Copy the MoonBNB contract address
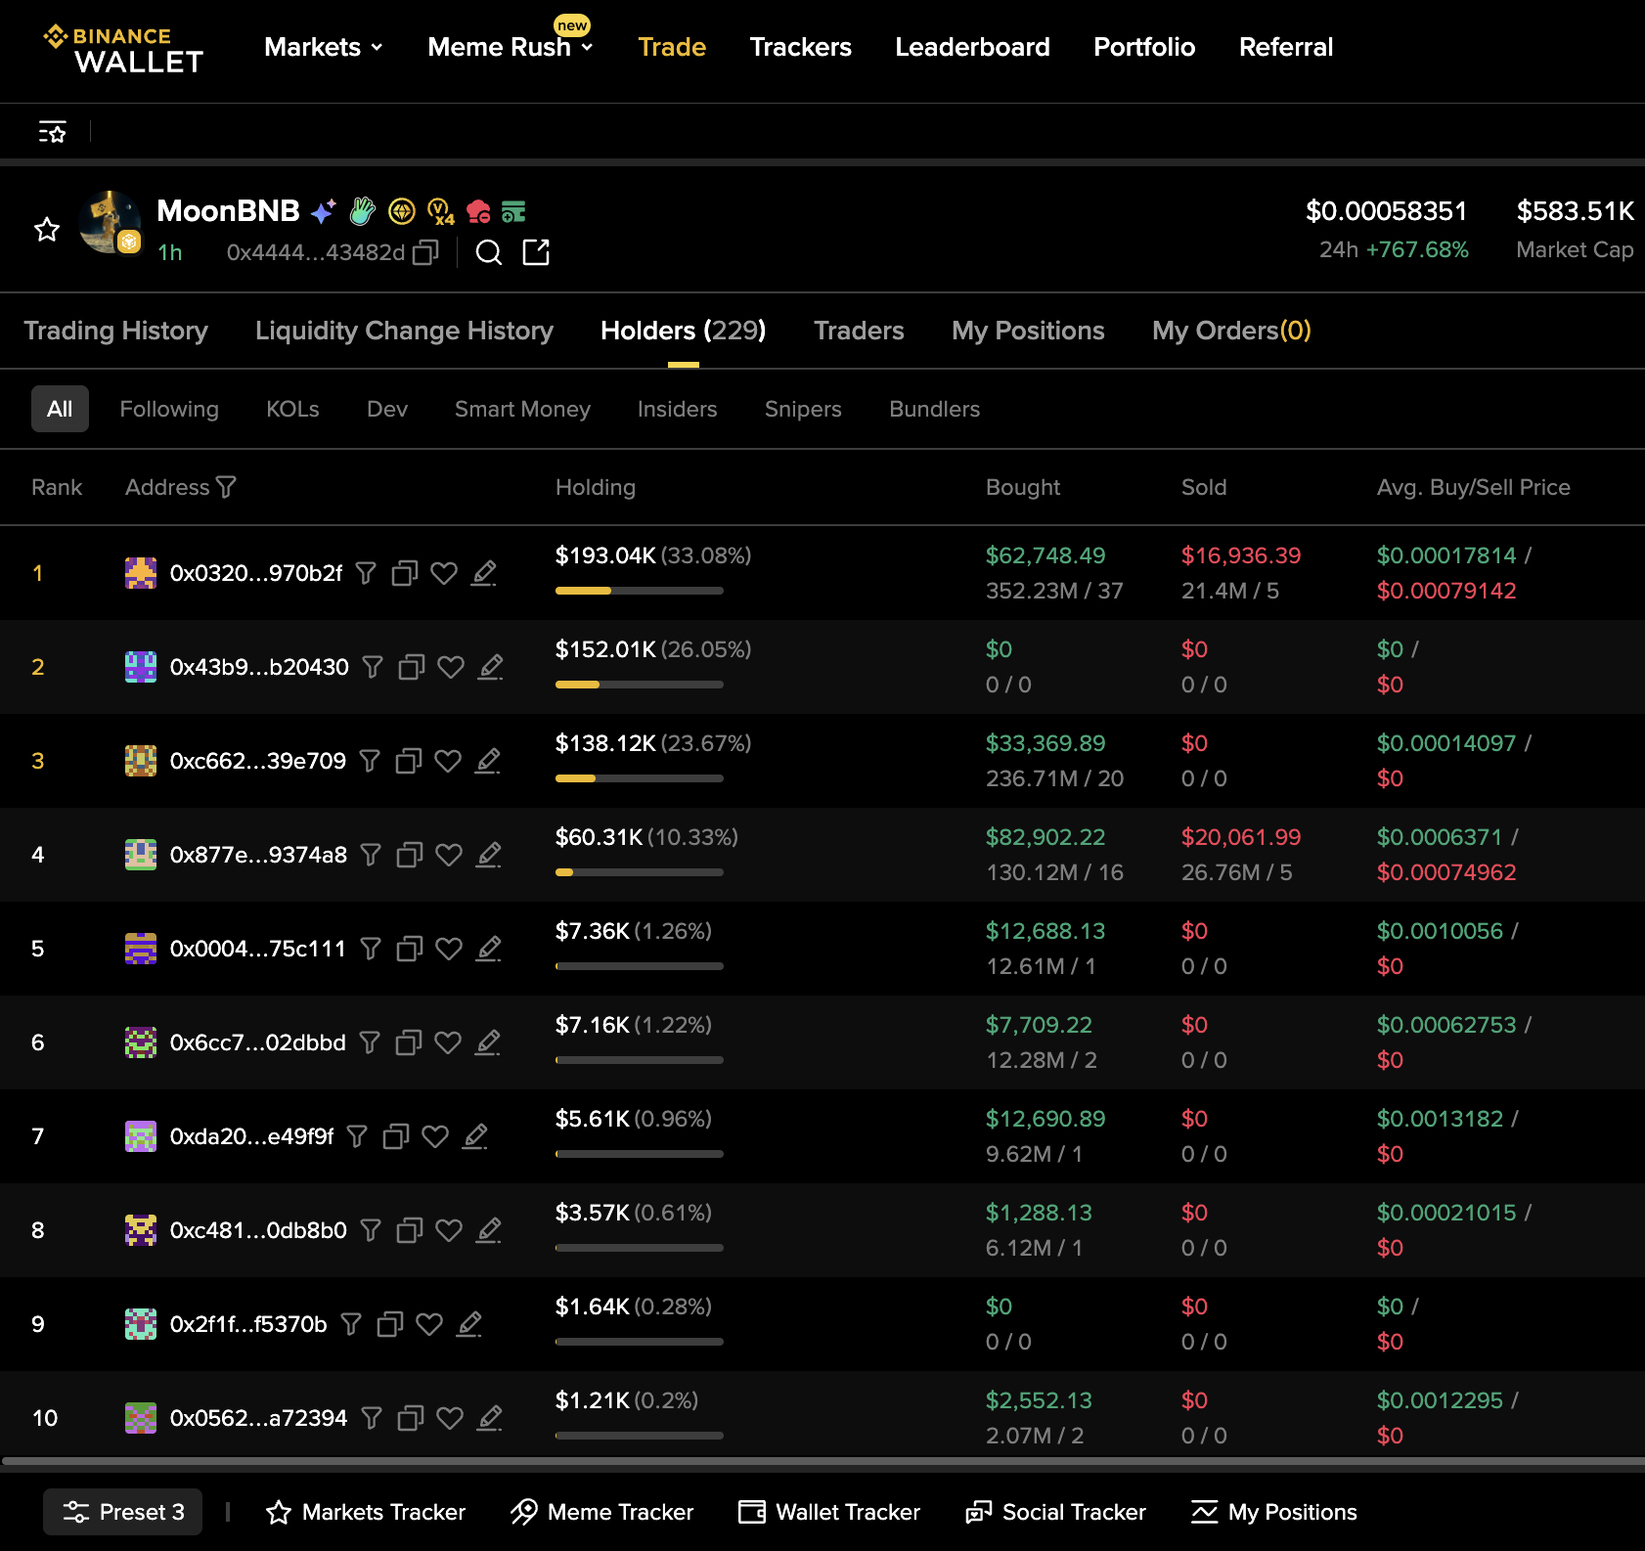This screenshot has width=1645, height=1551. coord(425,253)
